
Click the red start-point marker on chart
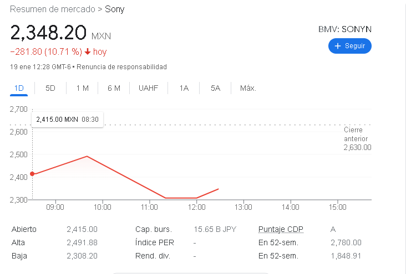point(32,174)
